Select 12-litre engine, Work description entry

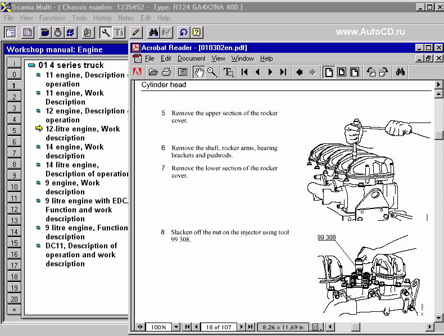[83, 133]
